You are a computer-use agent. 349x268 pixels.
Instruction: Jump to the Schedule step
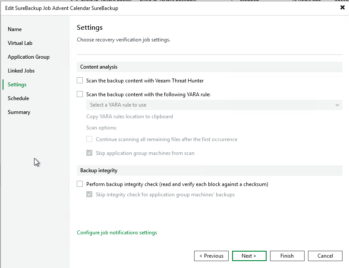point(18,98)
